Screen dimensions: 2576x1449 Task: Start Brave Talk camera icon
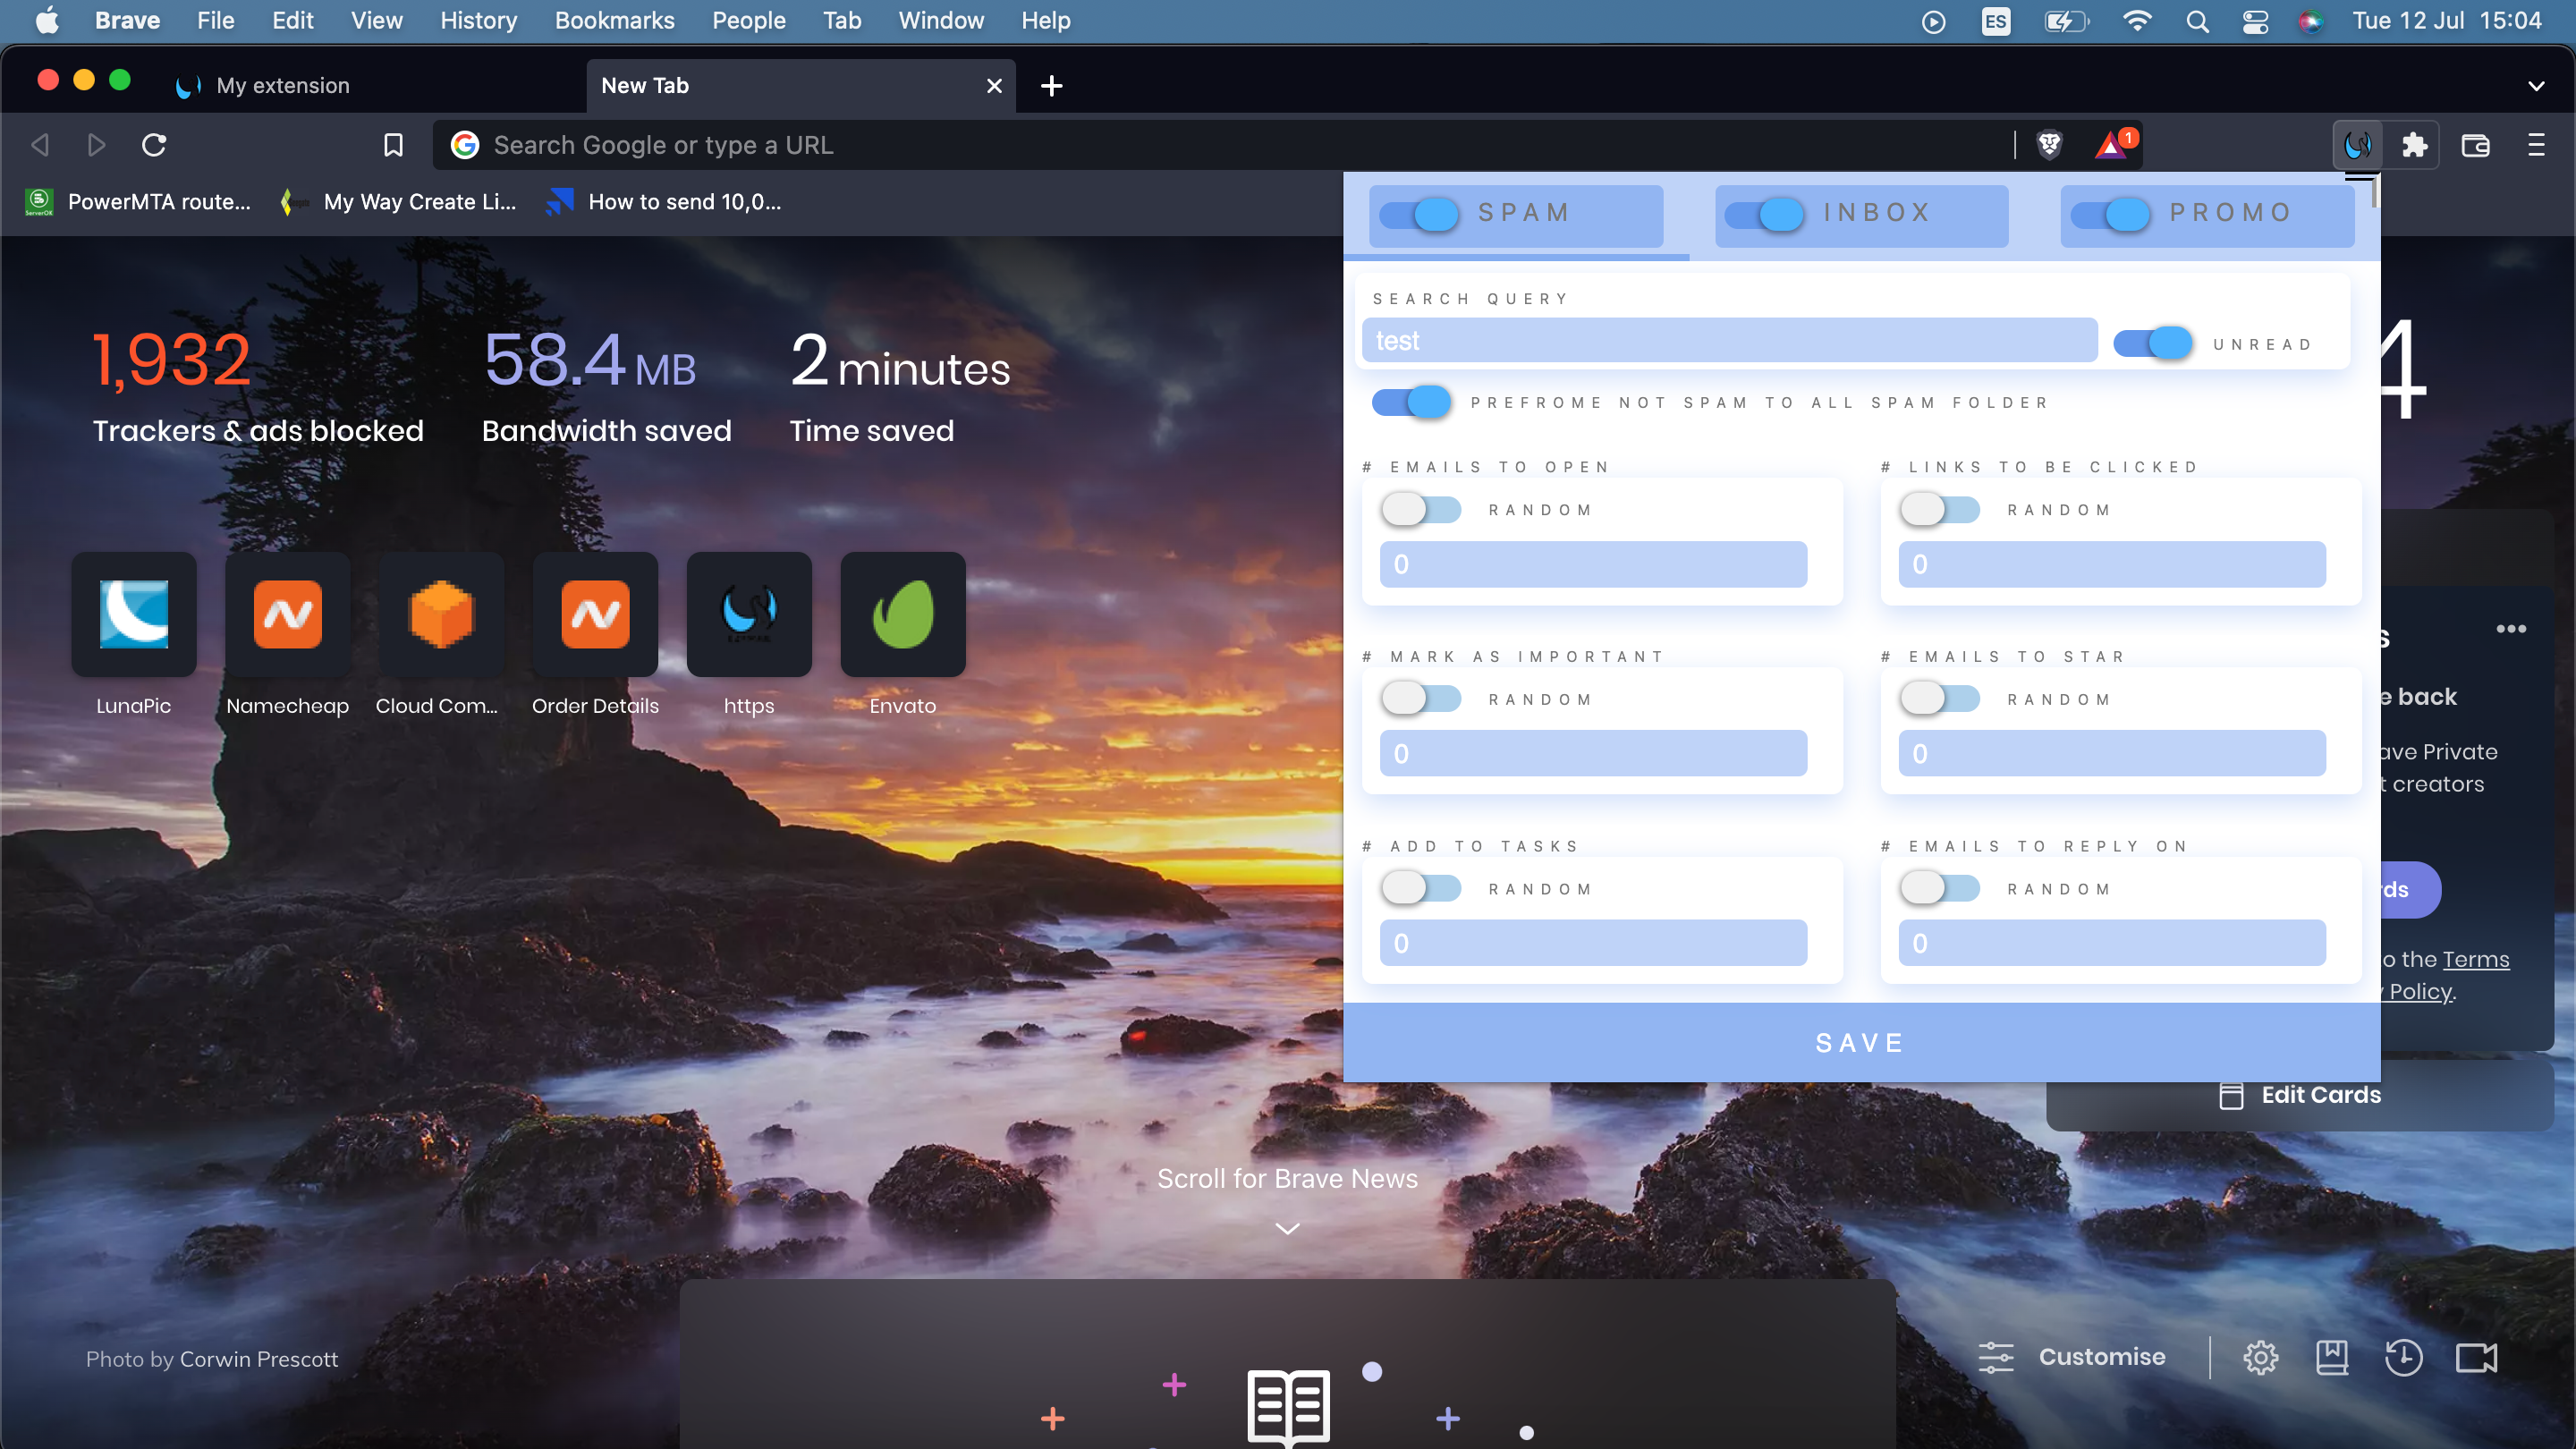[2476, 1357]
